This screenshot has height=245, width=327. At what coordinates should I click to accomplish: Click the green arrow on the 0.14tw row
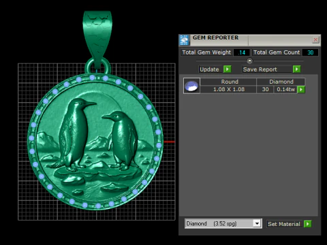point(301,89)
